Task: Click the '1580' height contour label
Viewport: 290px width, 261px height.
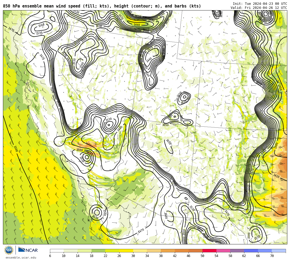Action: 166,216
